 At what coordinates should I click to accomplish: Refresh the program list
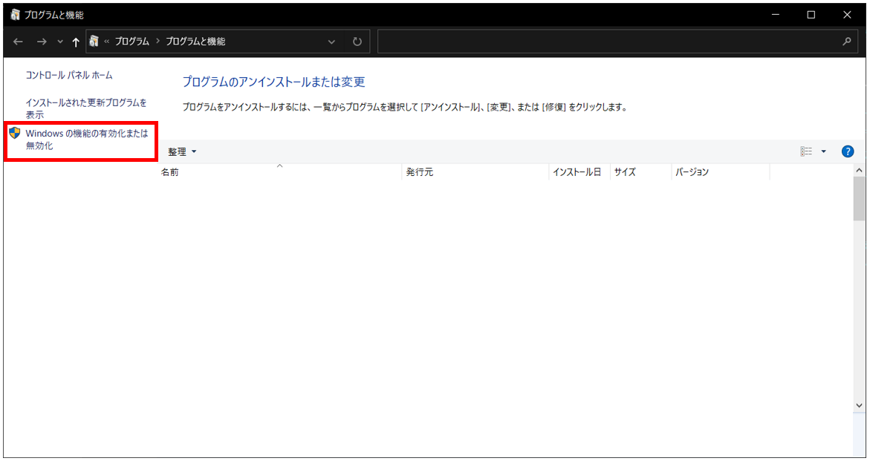click(x=357, y=42)
